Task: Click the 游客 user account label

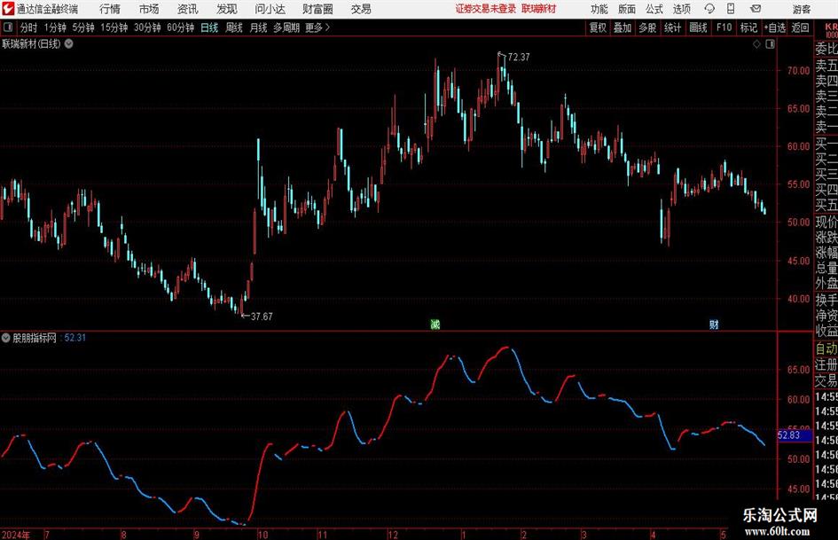Action: [x=801, y=9]
